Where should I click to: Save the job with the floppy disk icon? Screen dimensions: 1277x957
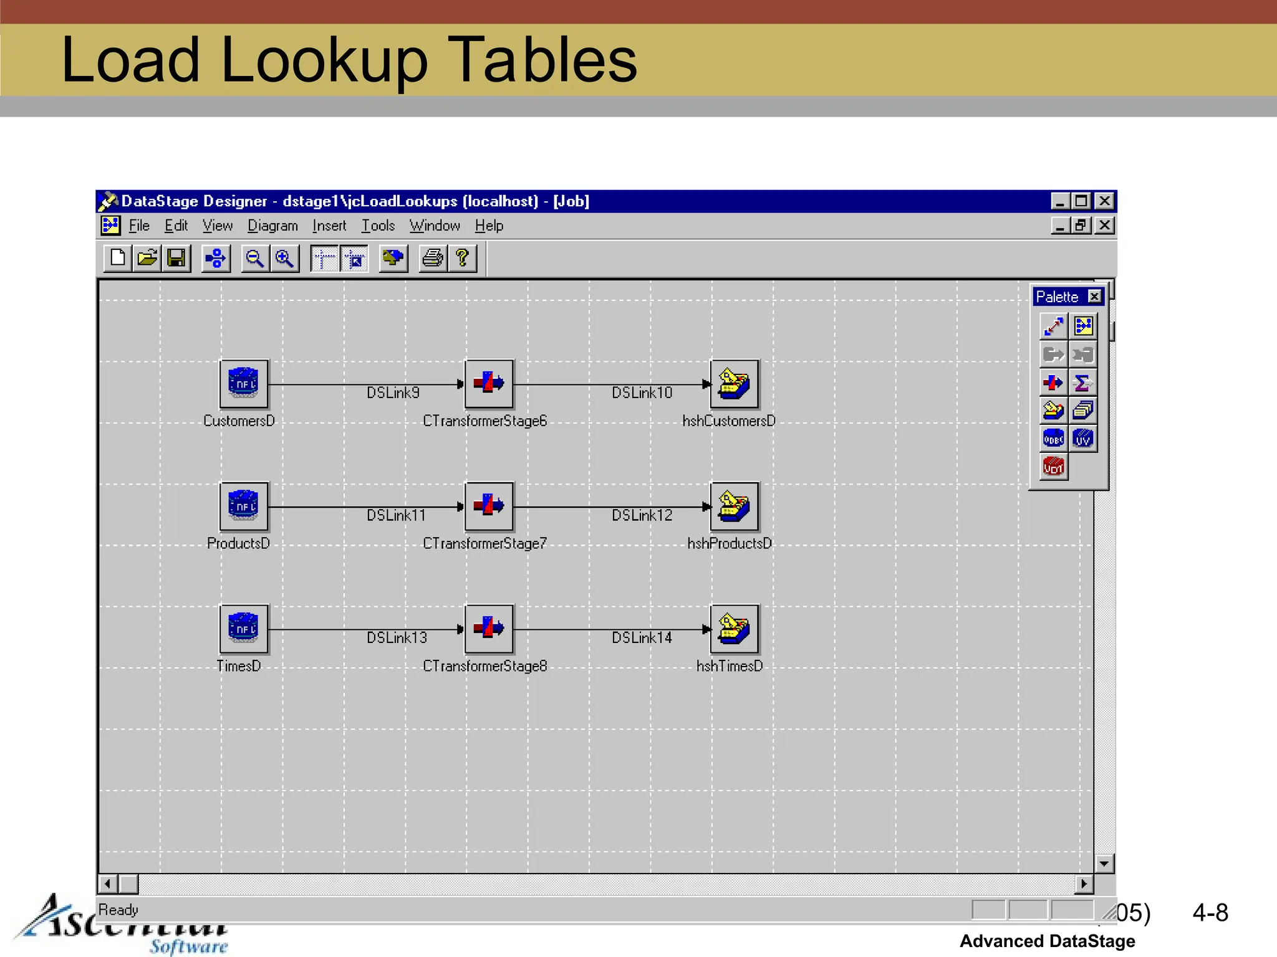point(176,258)
